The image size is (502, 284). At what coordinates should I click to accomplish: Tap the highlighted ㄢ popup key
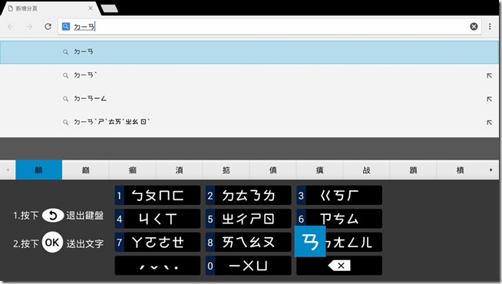click(x=310, y=241)
